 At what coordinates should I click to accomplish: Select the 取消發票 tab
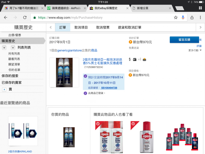(x=103, y=27)
